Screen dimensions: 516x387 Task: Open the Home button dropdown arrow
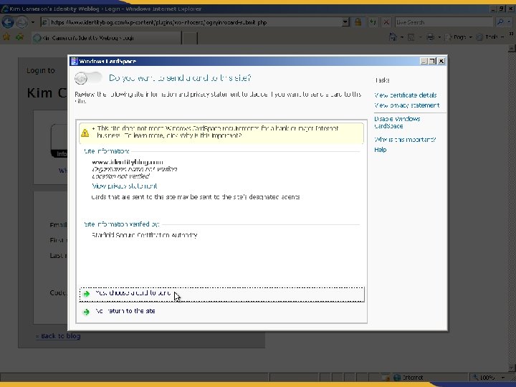point(402,37)
